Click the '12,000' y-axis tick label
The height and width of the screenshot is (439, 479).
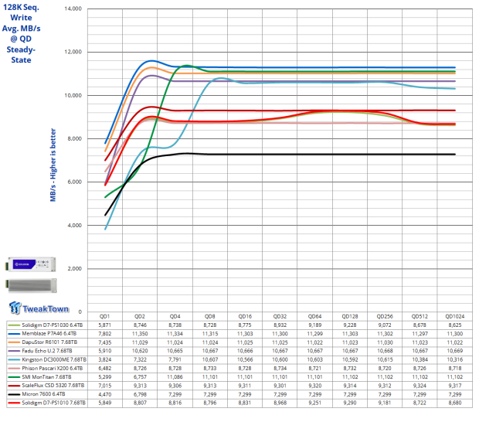(x=73, y=52)
